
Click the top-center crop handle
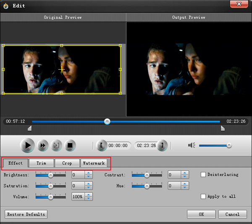coord(62,46)
